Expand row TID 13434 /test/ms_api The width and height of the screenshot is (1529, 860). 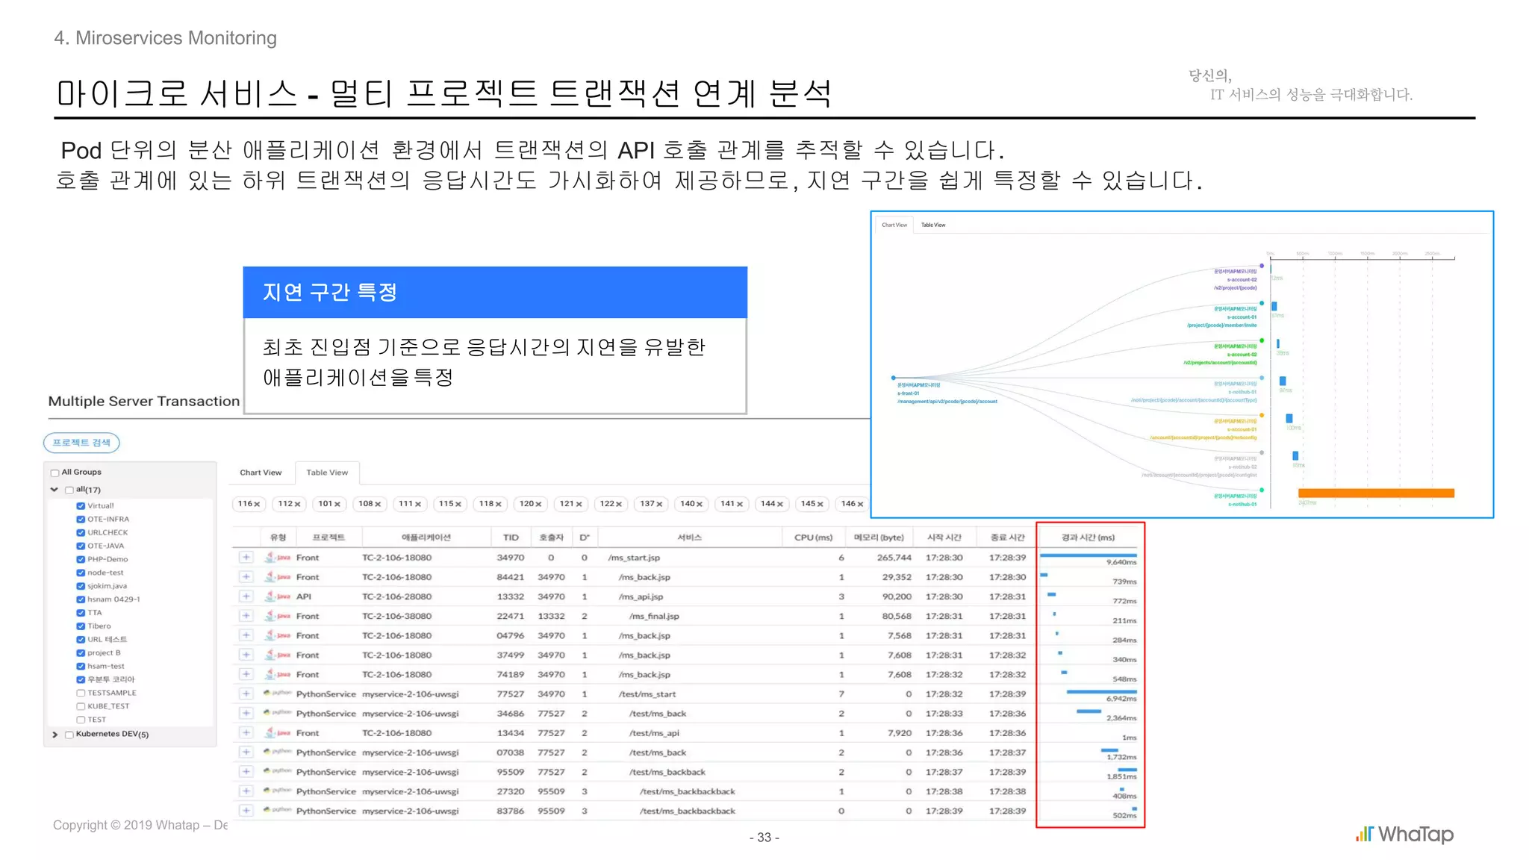(246, 732)
